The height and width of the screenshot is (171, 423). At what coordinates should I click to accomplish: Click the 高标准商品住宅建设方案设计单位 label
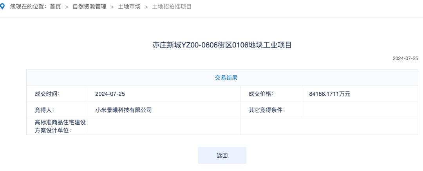click(60, 126)
